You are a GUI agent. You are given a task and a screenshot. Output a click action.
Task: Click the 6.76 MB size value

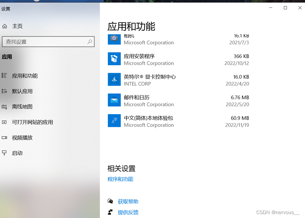pyautogui.click(x=240, y=97)
